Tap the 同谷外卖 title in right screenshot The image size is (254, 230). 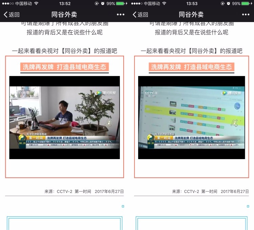(191, 15)
